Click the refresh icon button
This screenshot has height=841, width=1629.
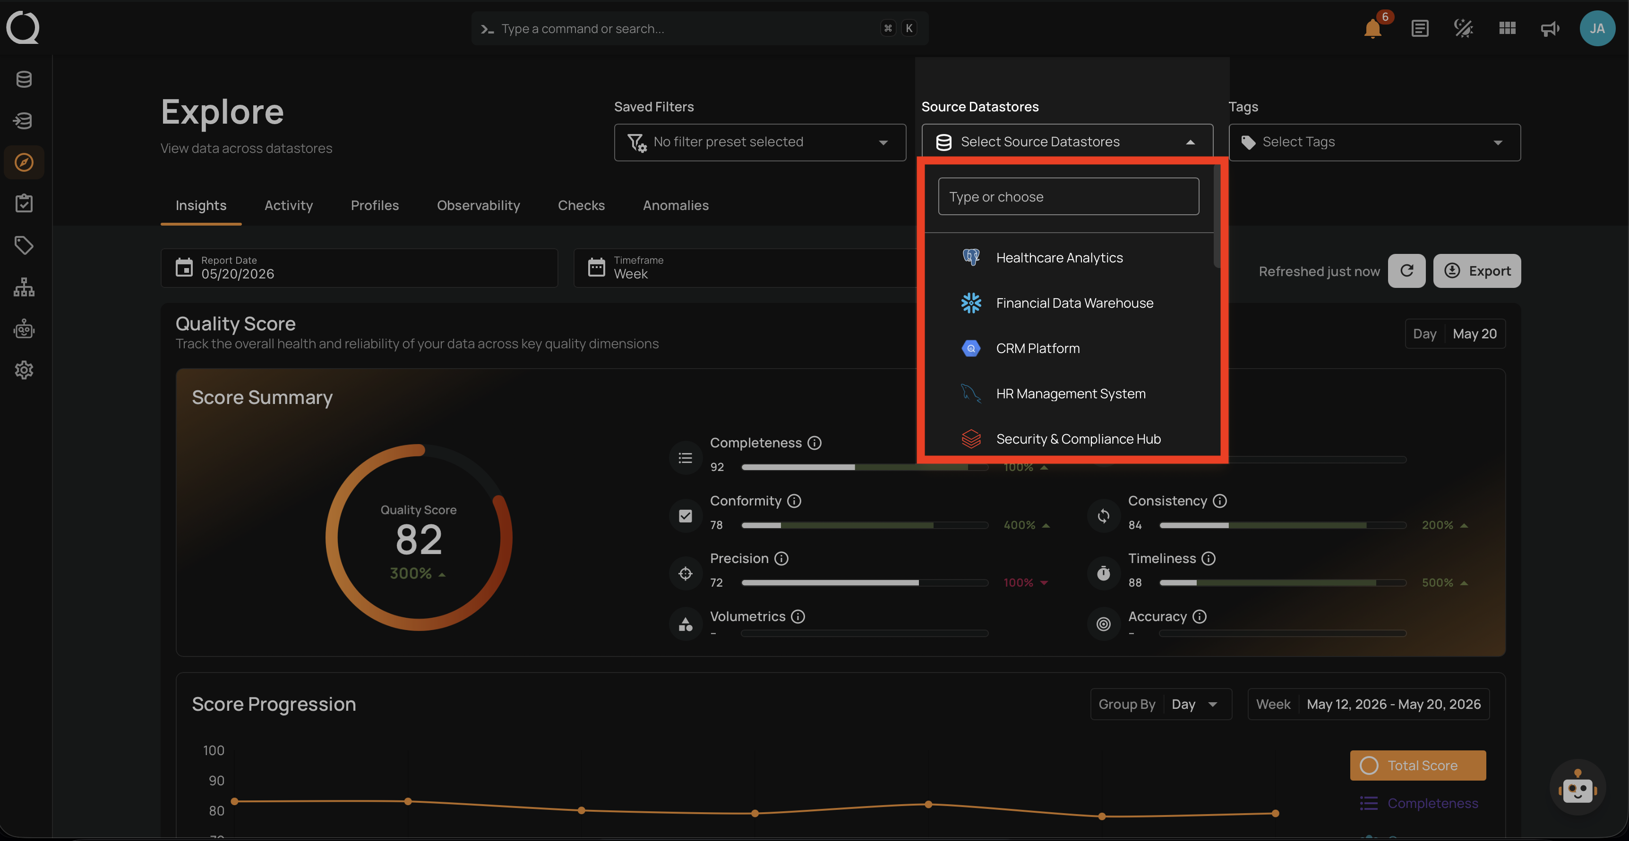tap(1406, 271)
